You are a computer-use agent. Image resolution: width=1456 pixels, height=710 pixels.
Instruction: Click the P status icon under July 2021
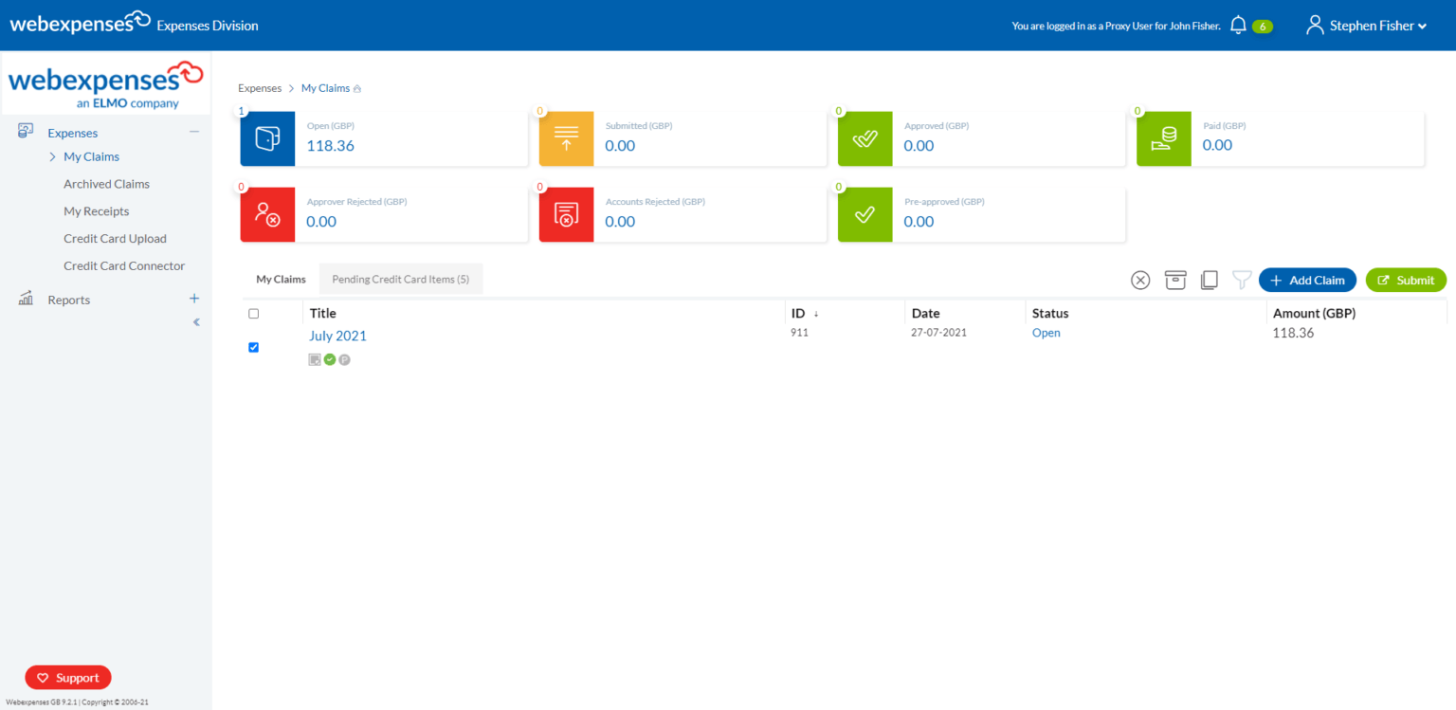click(x=344, y=359)
